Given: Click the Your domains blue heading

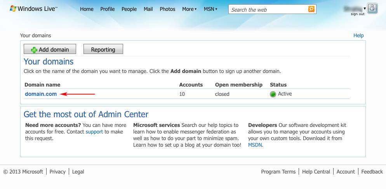Looking at the screenshot, I should coord(49,62).
